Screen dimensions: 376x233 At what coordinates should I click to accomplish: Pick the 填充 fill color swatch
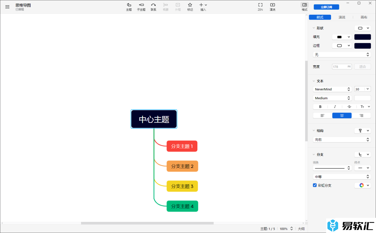tap(362, 37)
